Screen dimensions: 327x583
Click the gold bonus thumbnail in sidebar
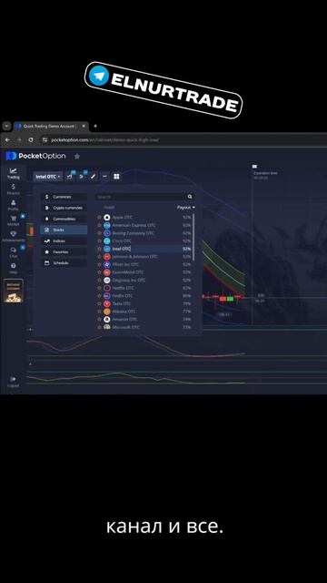point(14,291)
